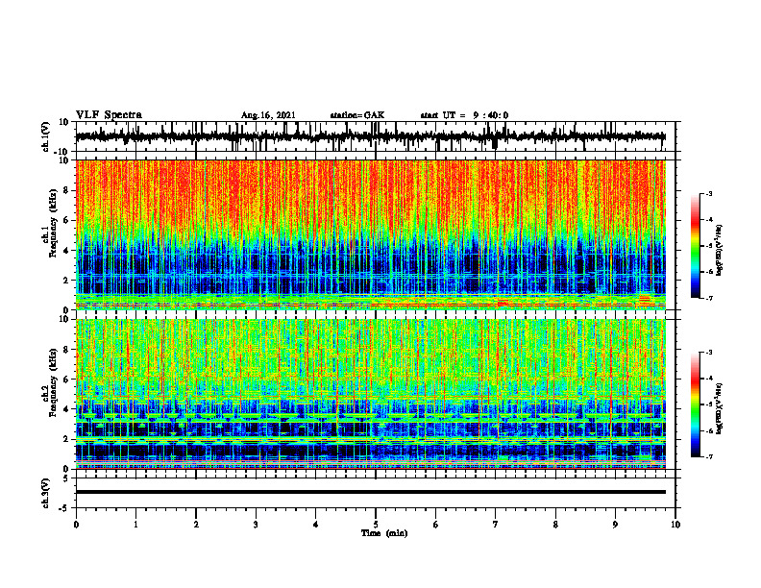
Task: Click the 'station=GAK' header label
Action: [357, 115]
